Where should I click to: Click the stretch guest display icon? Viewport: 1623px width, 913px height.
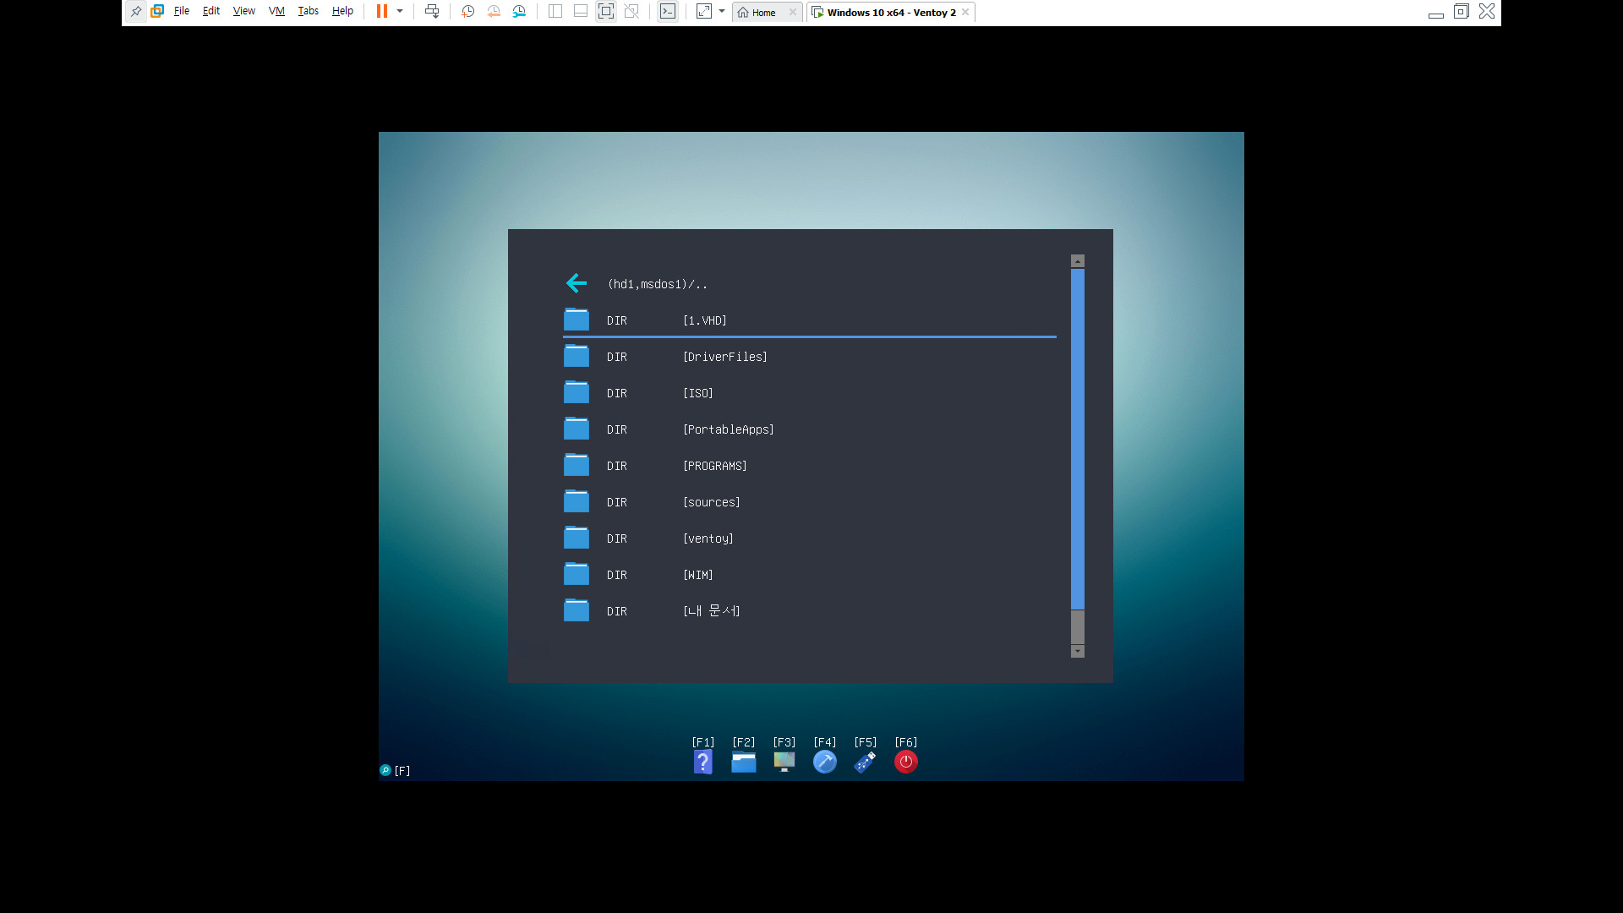pyautogui.click(x=704, y=12)
